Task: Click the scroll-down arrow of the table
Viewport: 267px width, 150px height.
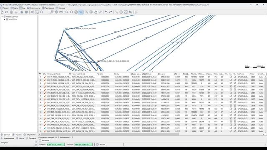Action: coord(266,132)
